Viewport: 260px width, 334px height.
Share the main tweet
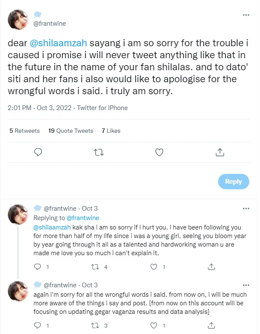pos(220,152)
